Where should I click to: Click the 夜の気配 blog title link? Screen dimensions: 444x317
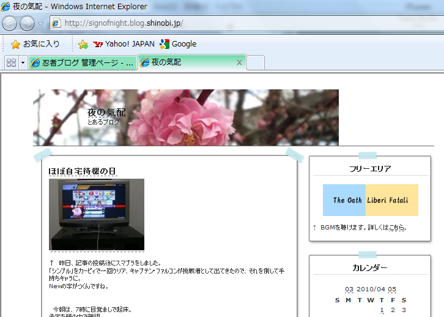pyautogui.click(x=106, y=113)
